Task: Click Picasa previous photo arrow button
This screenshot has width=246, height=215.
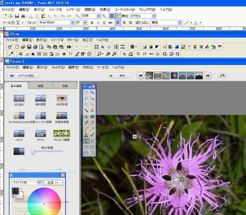Action: click(x=141, y=75)
